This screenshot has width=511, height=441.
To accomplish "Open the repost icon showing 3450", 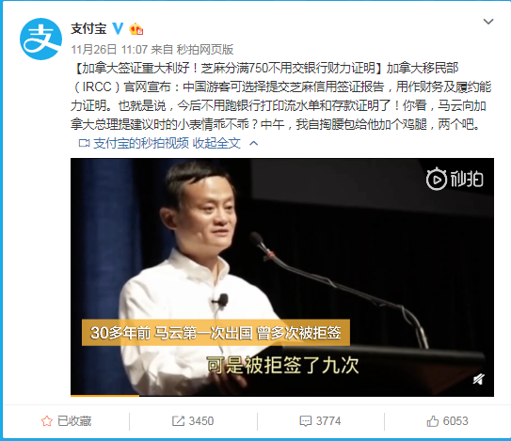I will pyautogui.click(x=178, y=421).
